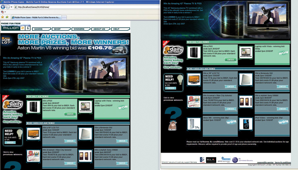This screenshot has height=170, width=298.
Task: Click ENTER on Nintendo Wii auction in browser window
Action: click(x=122, y=141)
